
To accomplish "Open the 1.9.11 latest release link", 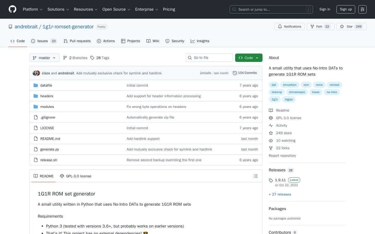I will coord(280,180).
